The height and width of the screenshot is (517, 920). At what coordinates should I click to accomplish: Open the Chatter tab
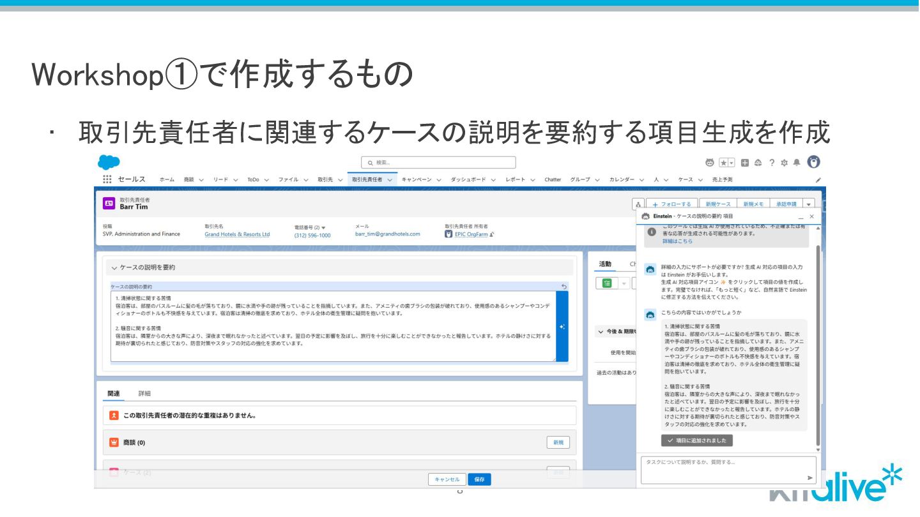pyautogui.click(x=553, y=180)
